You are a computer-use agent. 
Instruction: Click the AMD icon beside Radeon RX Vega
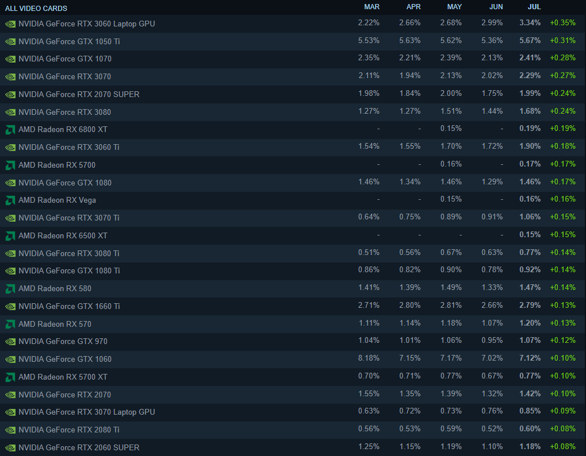[10, 200]
